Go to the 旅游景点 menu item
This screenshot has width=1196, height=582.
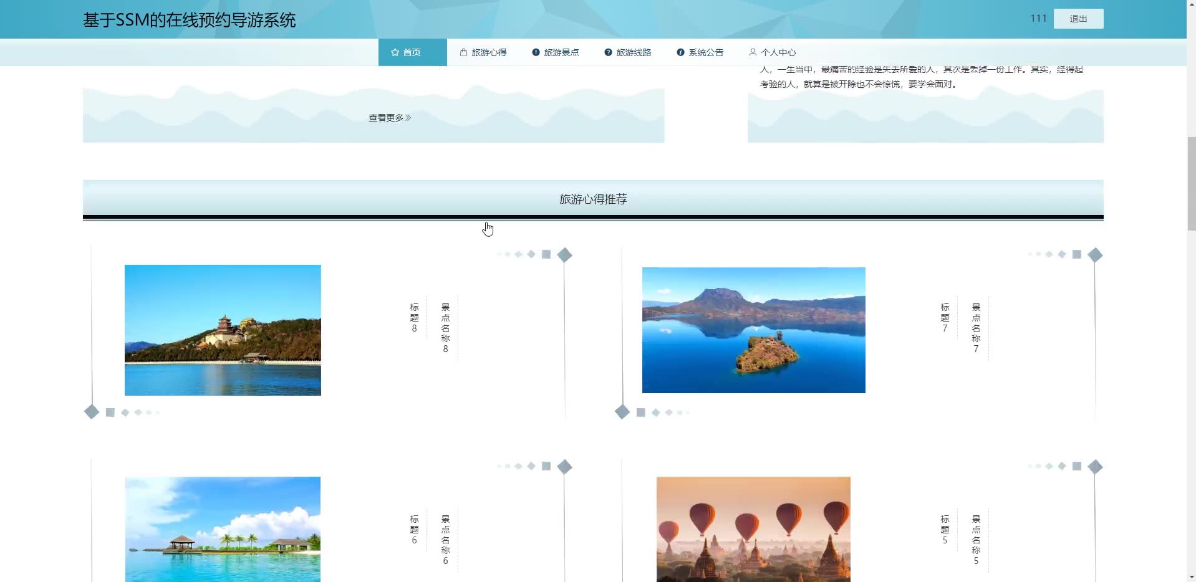click(556, 52)
